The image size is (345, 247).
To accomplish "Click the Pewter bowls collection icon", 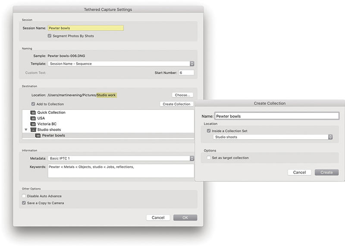I will [38, 135].
